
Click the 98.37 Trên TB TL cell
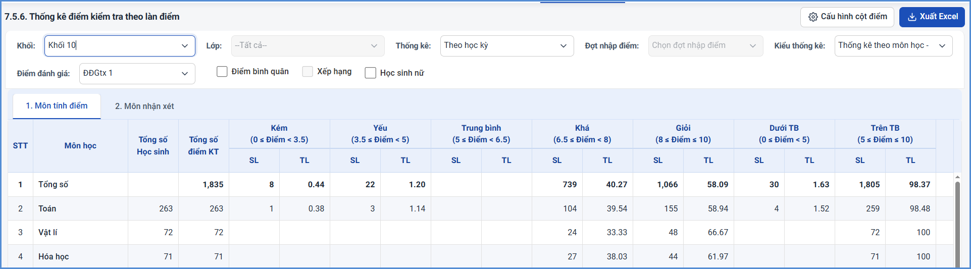click(910, 185)
